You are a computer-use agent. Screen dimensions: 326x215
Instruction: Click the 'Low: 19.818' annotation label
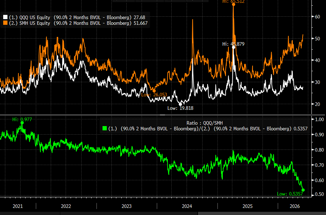click(x=181, y=108)
